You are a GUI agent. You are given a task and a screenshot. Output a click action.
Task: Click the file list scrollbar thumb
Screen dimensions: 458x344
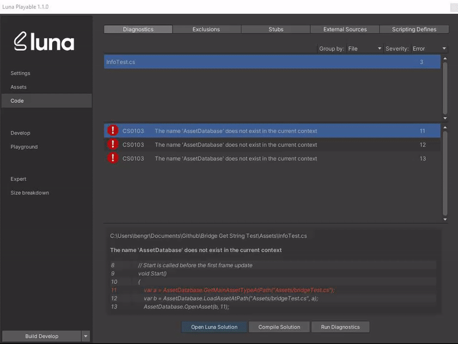click(x=445, y=88)
